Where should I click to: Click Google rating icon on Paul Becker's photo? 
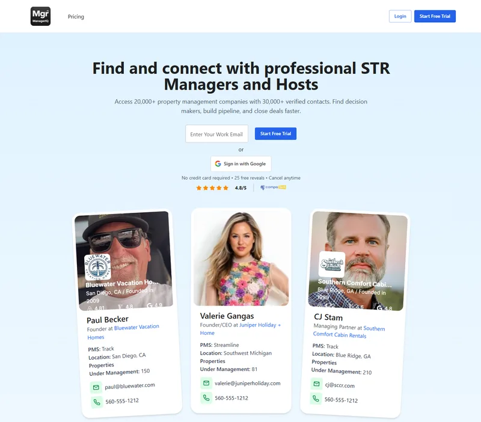(150, 305)
